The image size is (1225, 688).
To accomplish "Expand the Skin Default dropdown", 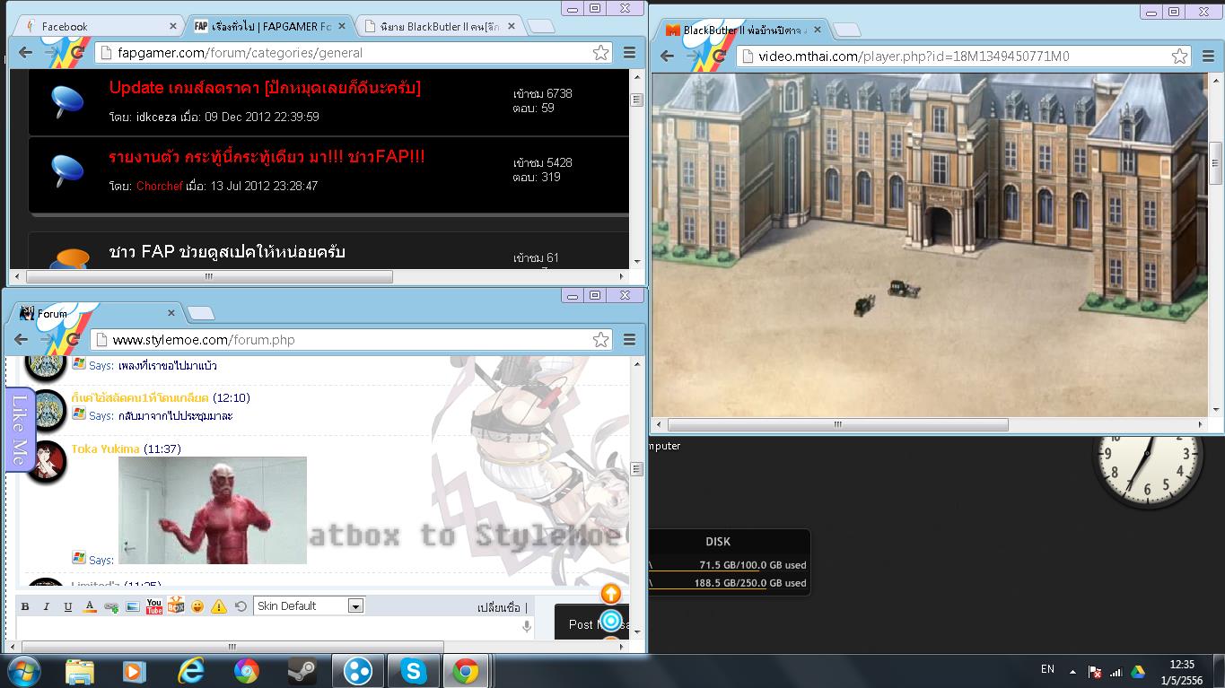I will [309, 606].
